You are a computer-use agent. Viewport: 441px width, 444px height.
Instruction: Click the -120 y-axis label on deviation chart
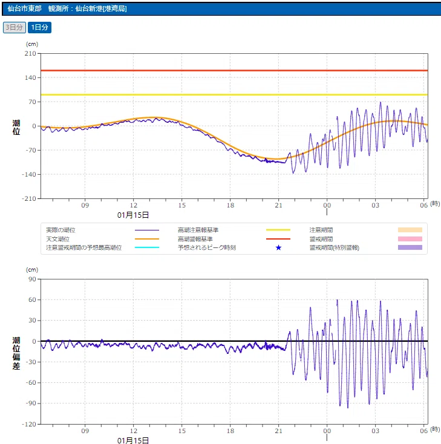(x=29, y=424)
